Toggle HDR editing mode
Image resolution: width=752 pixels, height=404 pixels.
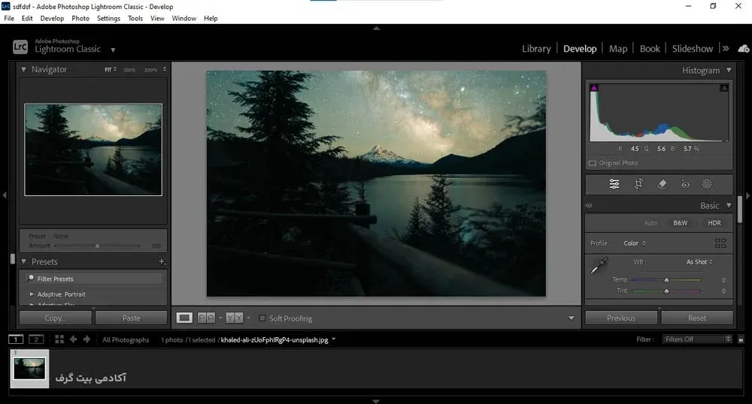714,223
